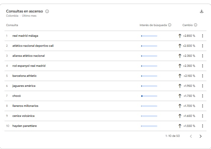The width and height of the screenshot is (211, 149).
Task: Open options menu for atlético nacional deportivo cali
Action: click(202, 46)
